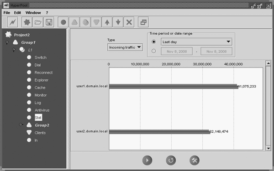274x171 pixels.
Task: Click the toolbar drag handle grip
Action: point(4,22)
